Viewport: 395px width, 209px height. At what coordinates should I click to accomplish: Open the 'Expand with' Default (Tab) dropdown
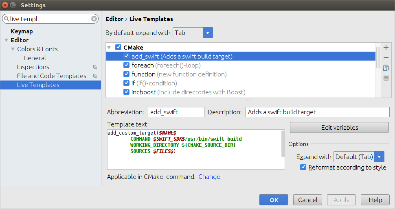coord(379,157)
